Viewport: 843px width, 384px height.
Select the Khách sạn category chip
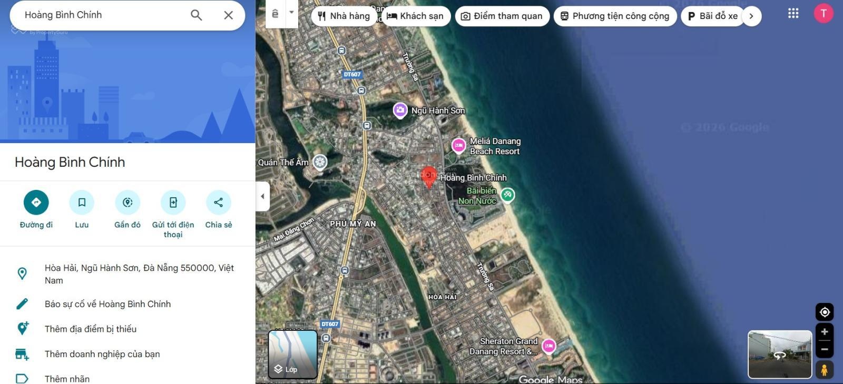[416, 16]
